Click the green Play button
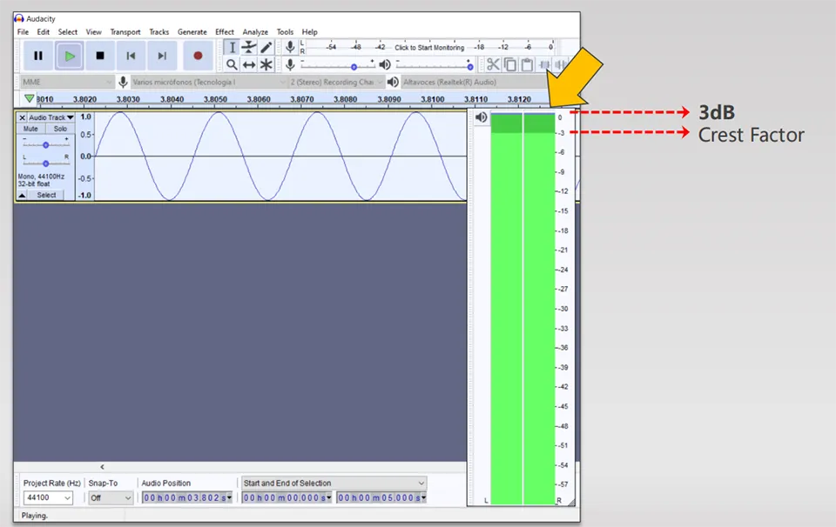836x527 pixels. (70, 56)
